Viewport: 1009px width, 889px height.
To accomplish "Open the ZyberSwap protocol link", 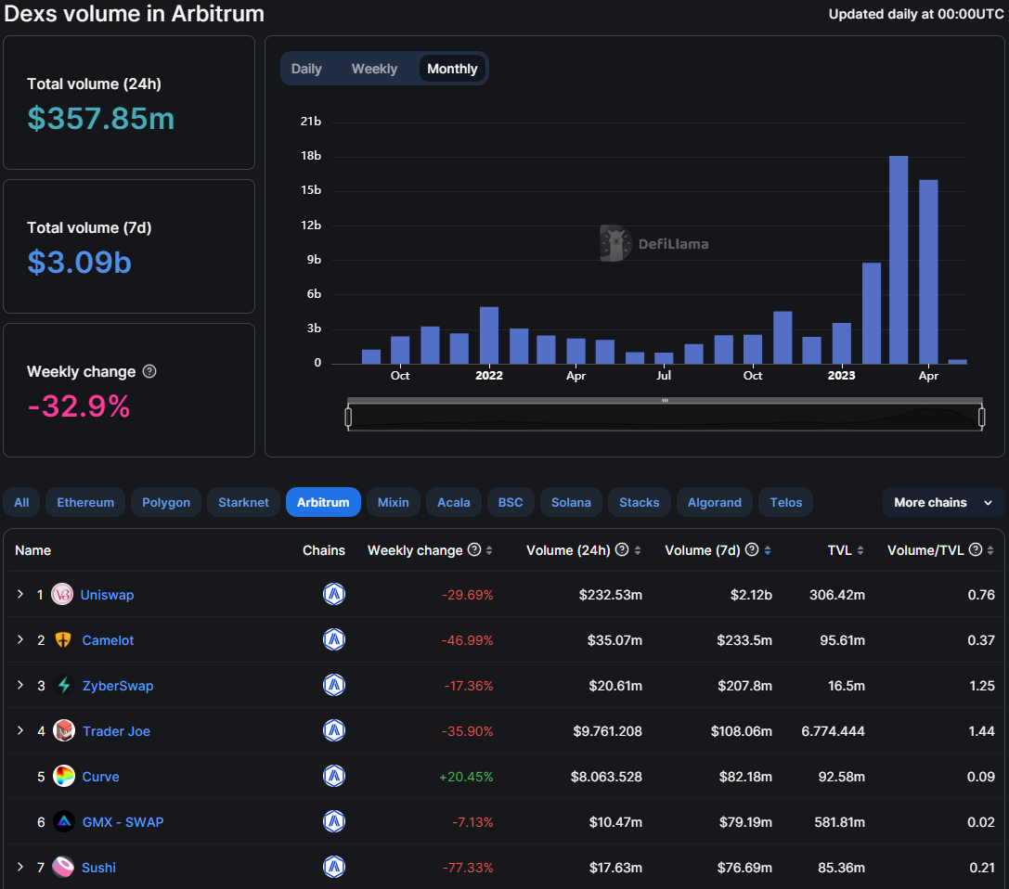I will pos(118,686).
